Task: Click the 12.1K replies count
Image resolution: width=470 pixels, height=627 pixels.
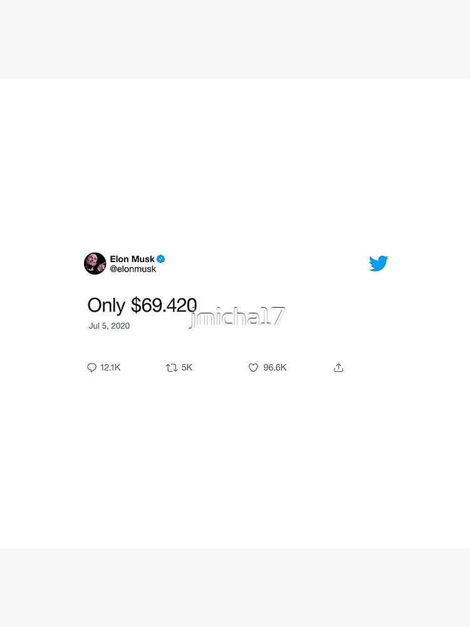Action: 110,367
